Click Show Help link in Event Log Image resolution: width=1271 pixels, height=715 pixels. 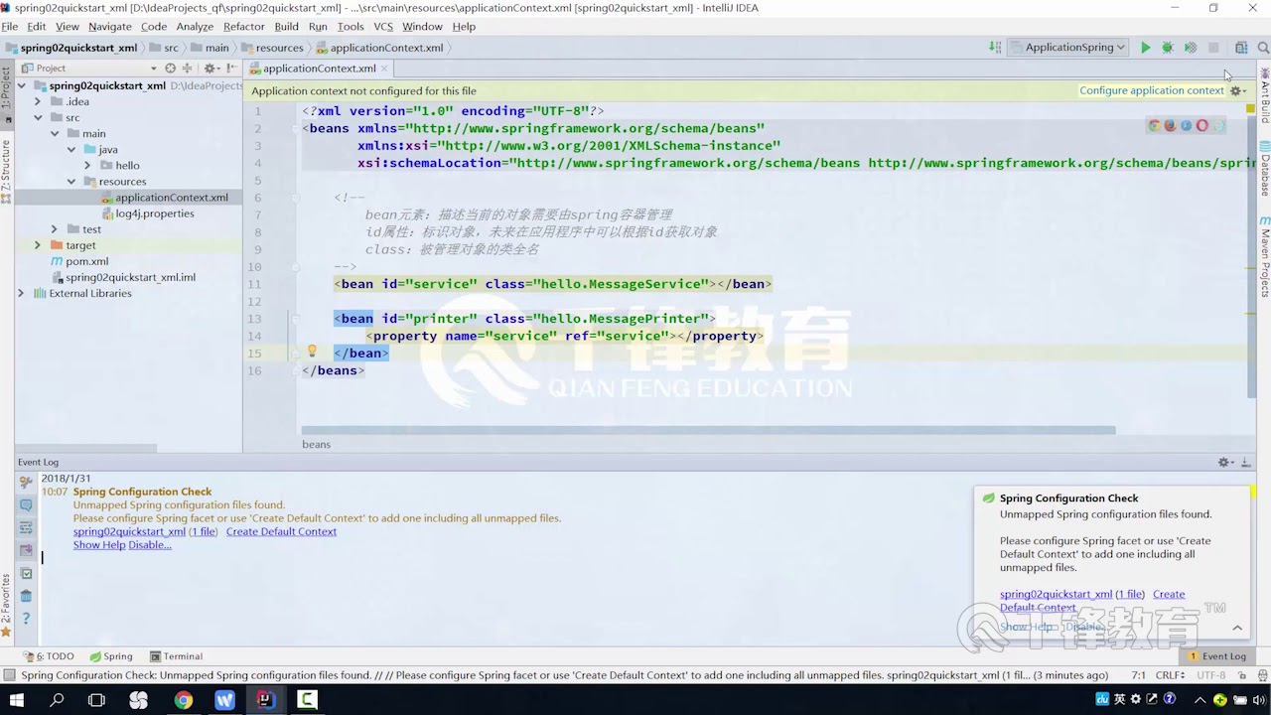click(x=99, y=544)
